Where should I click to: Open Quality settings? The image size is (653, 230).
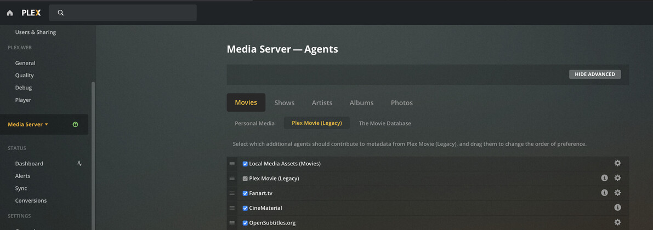[25, 75]
